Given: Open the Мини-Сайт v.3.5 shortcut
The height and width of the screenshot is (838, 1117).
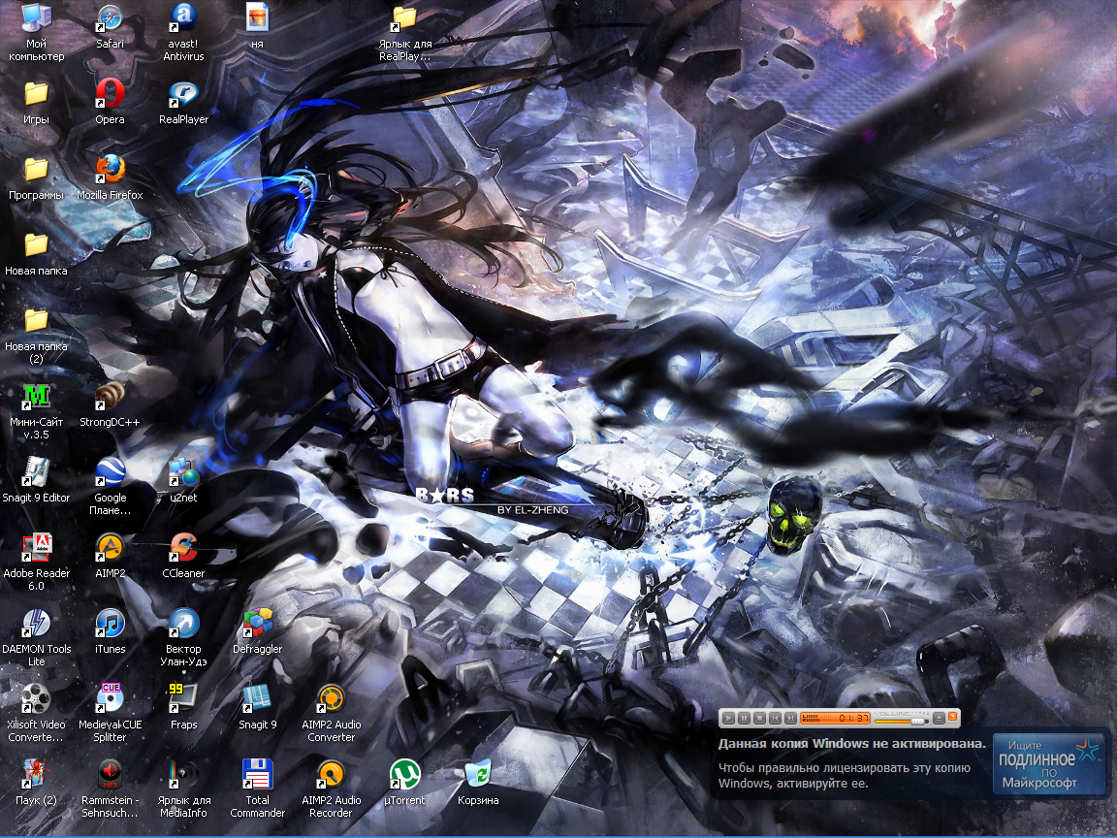Looking at the screenshot, I should [36, 411].
